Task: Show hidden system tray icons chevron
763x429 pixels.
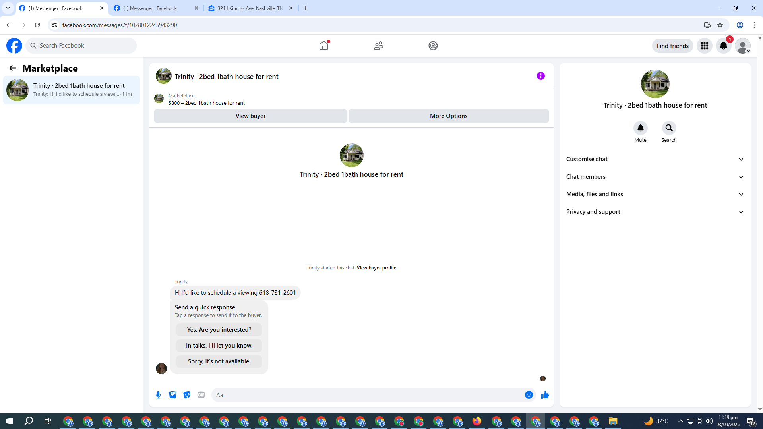Action: point(681,421)
